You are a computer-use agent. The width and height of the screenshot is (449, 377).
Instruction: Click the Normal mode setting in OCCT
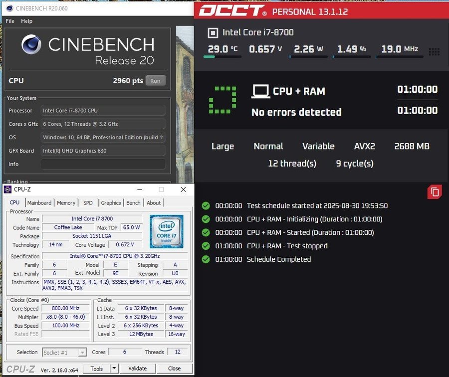(268, 146)
